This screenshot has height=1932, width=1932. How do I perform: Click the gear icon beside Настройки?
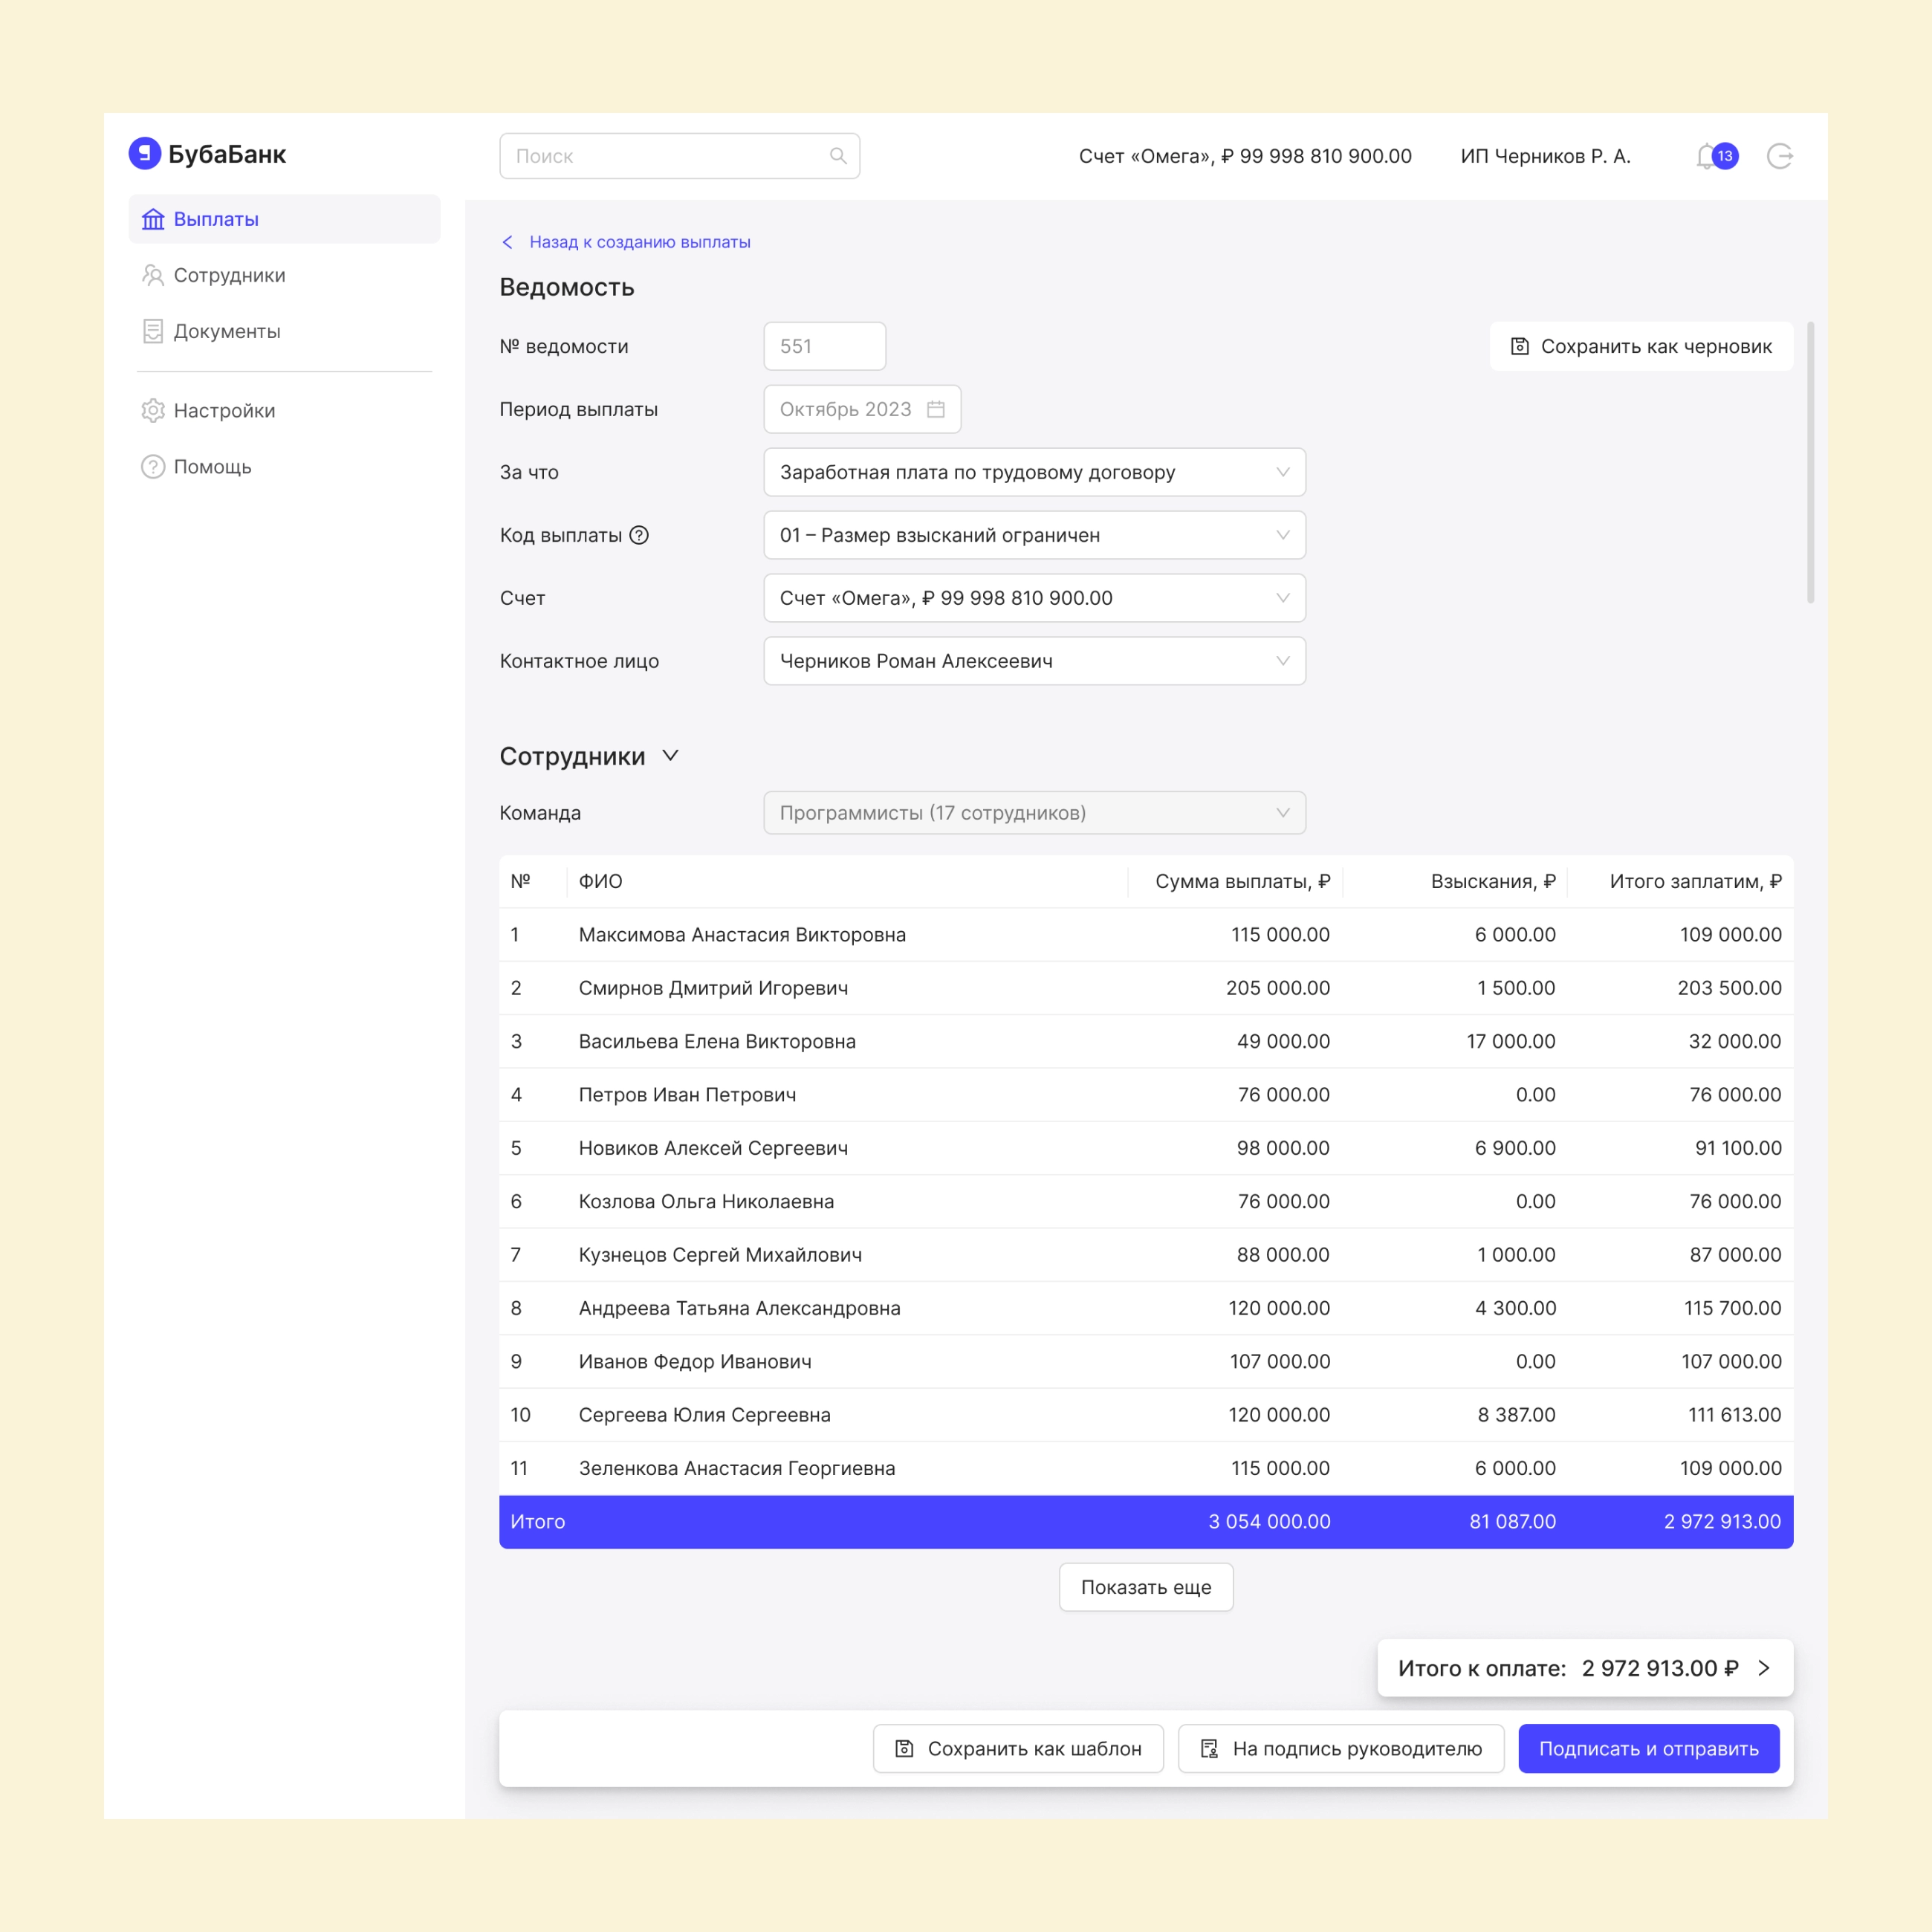click(x=153, y=411)
